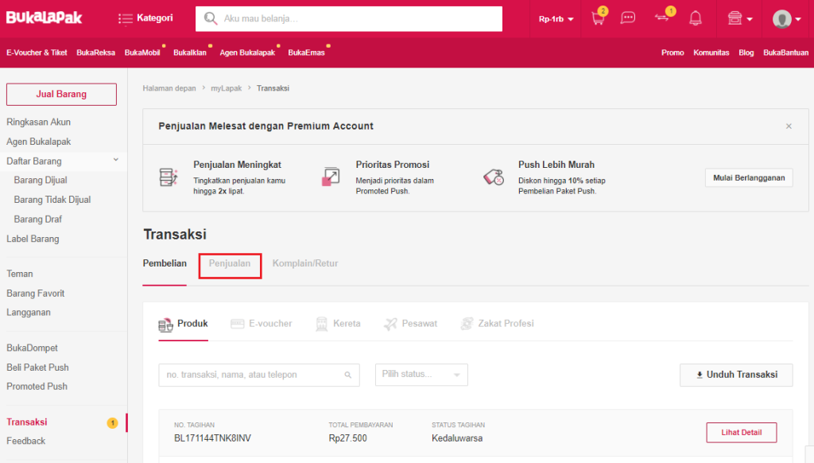Click the Prioritas Promosi icon
This screenshot has height=463, width=814.
tap(331, 177)
